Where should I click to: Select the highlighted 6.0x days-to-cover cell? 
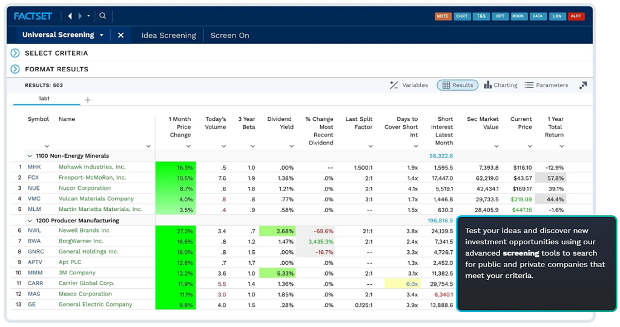(403, 284)
